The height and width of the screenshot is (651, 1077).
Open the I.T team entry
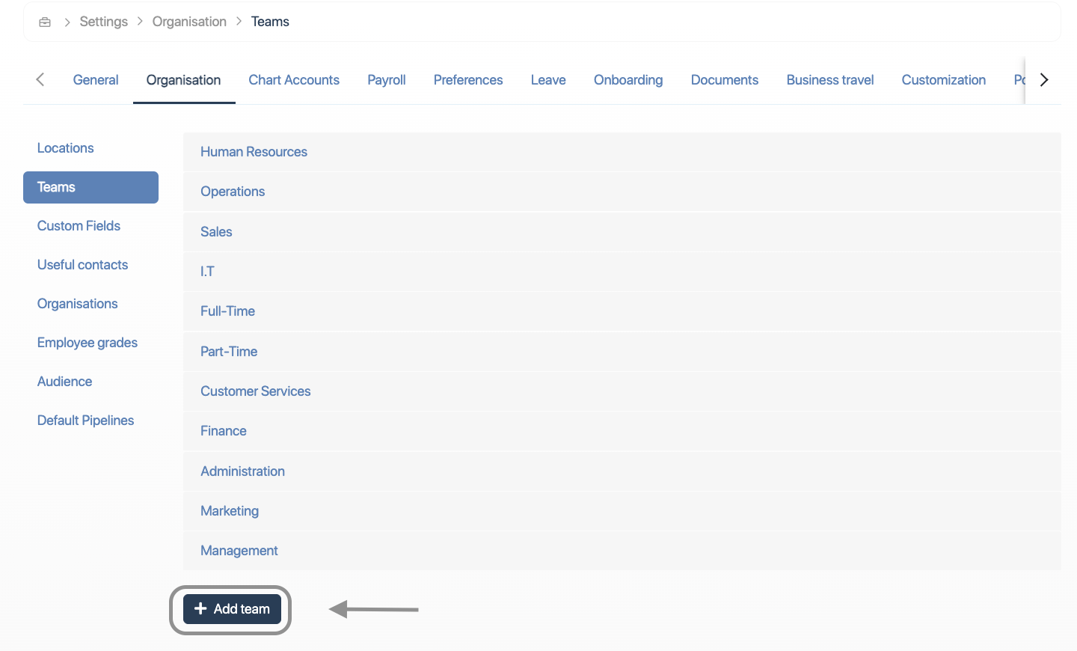click(207, 272)
